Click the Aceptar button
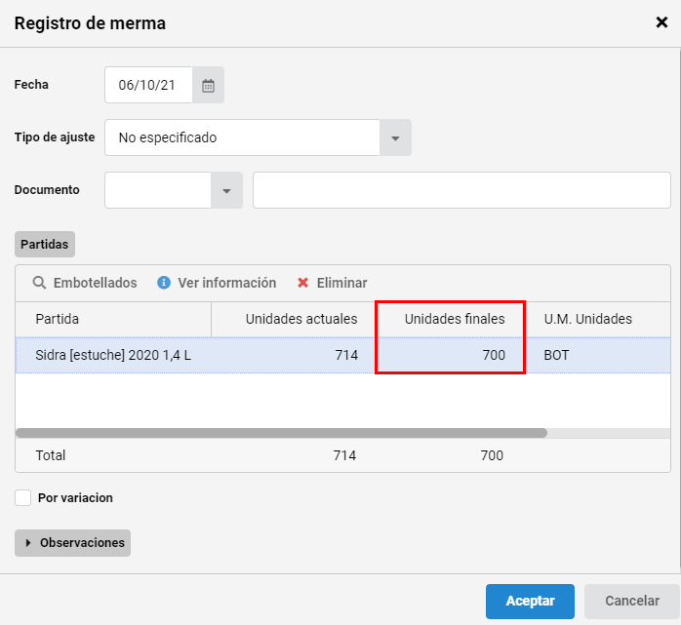This screenshot has height=625, width=681. coord(530,602)
